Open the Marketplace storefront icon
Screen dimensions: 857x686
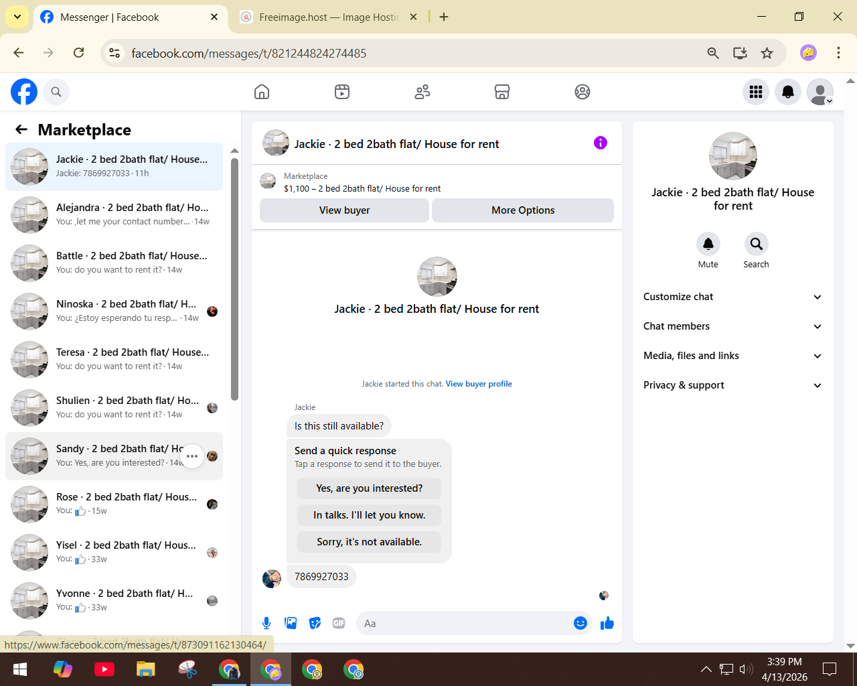pos(502,92)
